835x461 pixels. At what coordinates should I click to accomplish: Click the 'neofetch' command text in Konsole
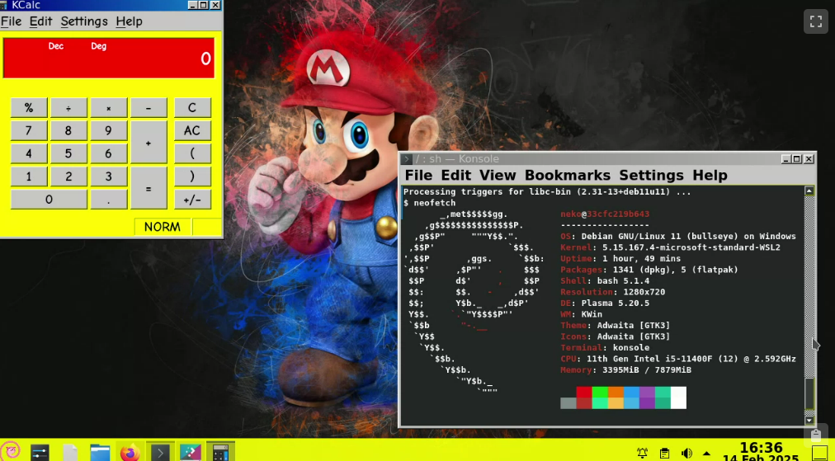[435, 203]
